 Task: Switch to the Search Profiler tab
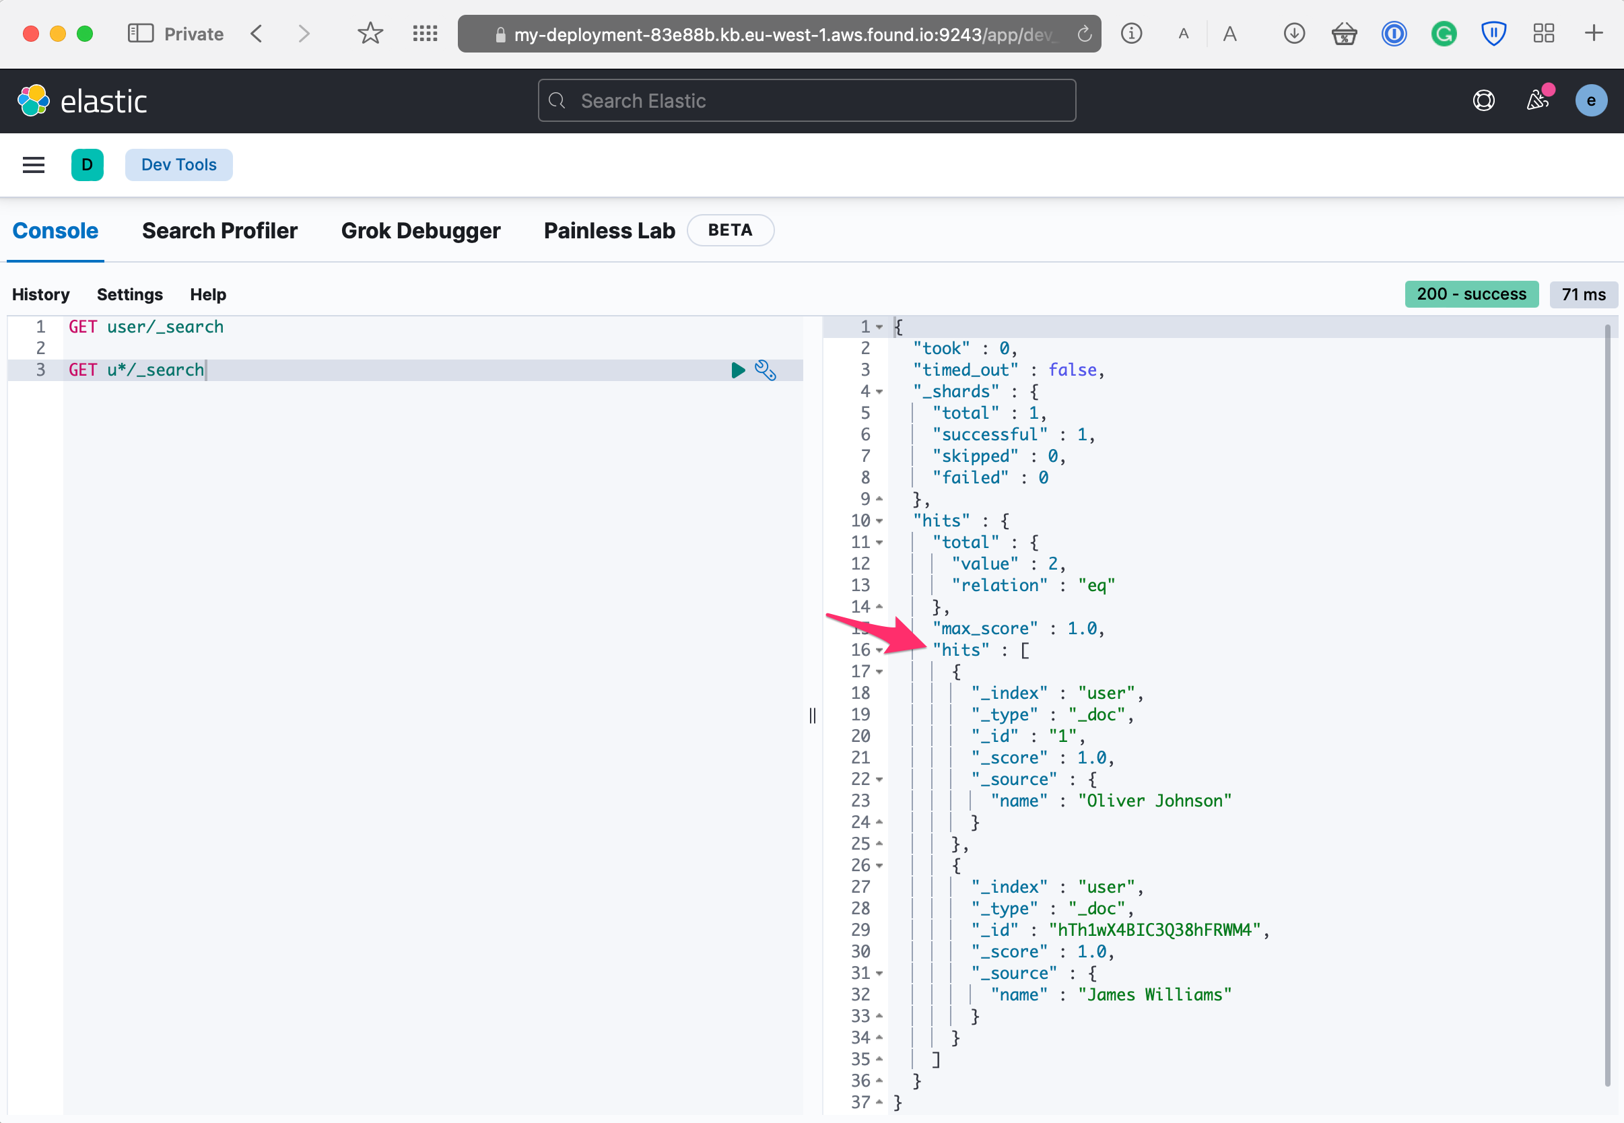click(x=219, y=231)
